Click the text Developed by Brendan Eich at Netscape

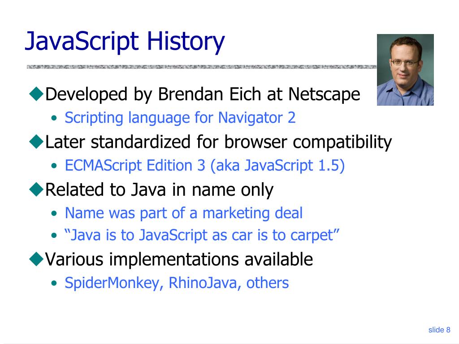pos(203,95)
